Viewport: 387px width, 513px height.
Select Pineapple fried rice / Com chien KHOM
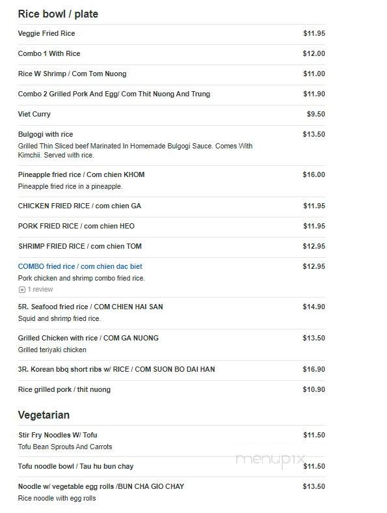pos(81,174)
